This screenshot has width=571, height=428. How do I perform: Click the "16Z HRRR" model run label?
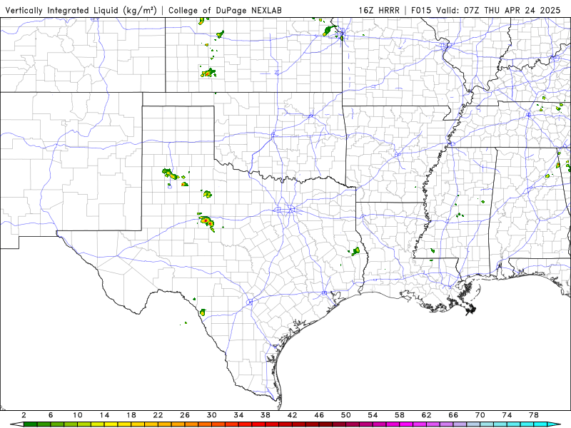pyautogui.click(x=379, y=10)
